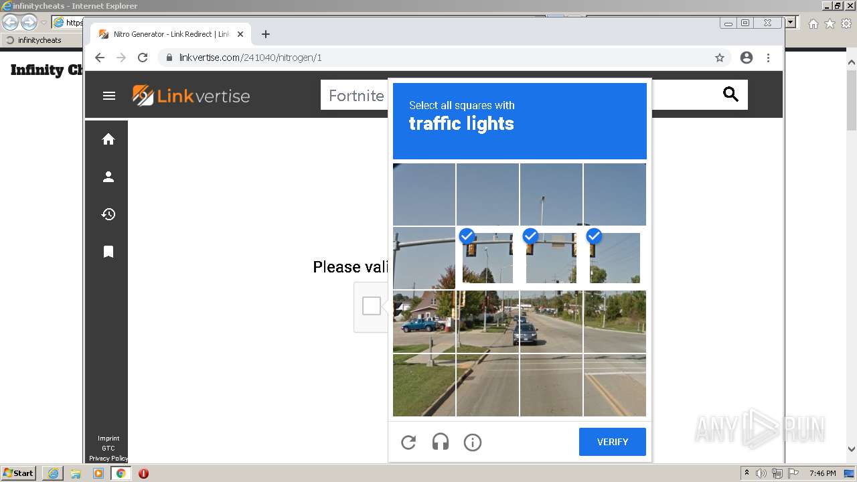Open the Privacy Policy link
The image size is (857, 482).
[108, 459]
